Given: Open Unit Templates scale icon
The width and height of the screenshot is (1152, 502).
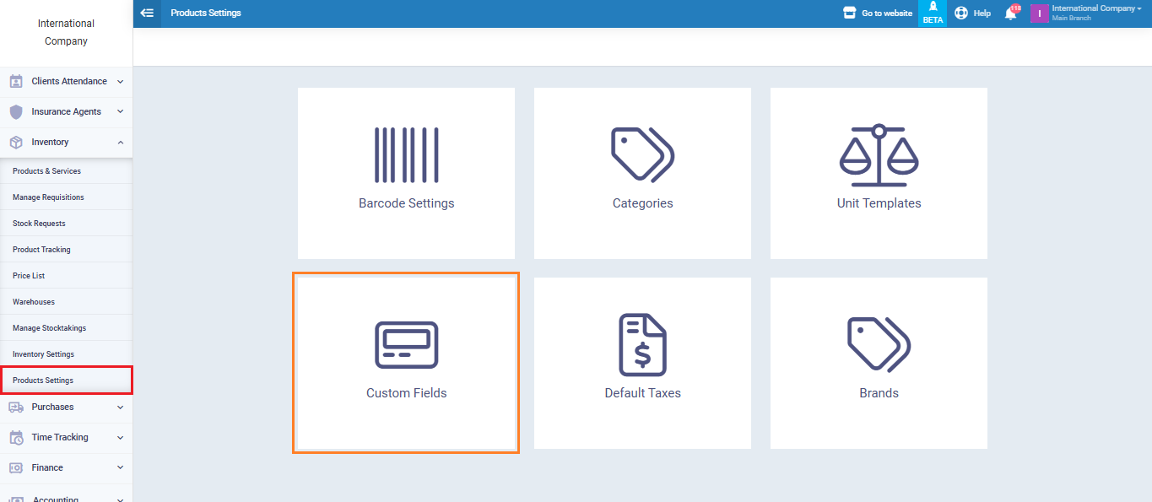Looking at the screenshot, I should (879, 155).
